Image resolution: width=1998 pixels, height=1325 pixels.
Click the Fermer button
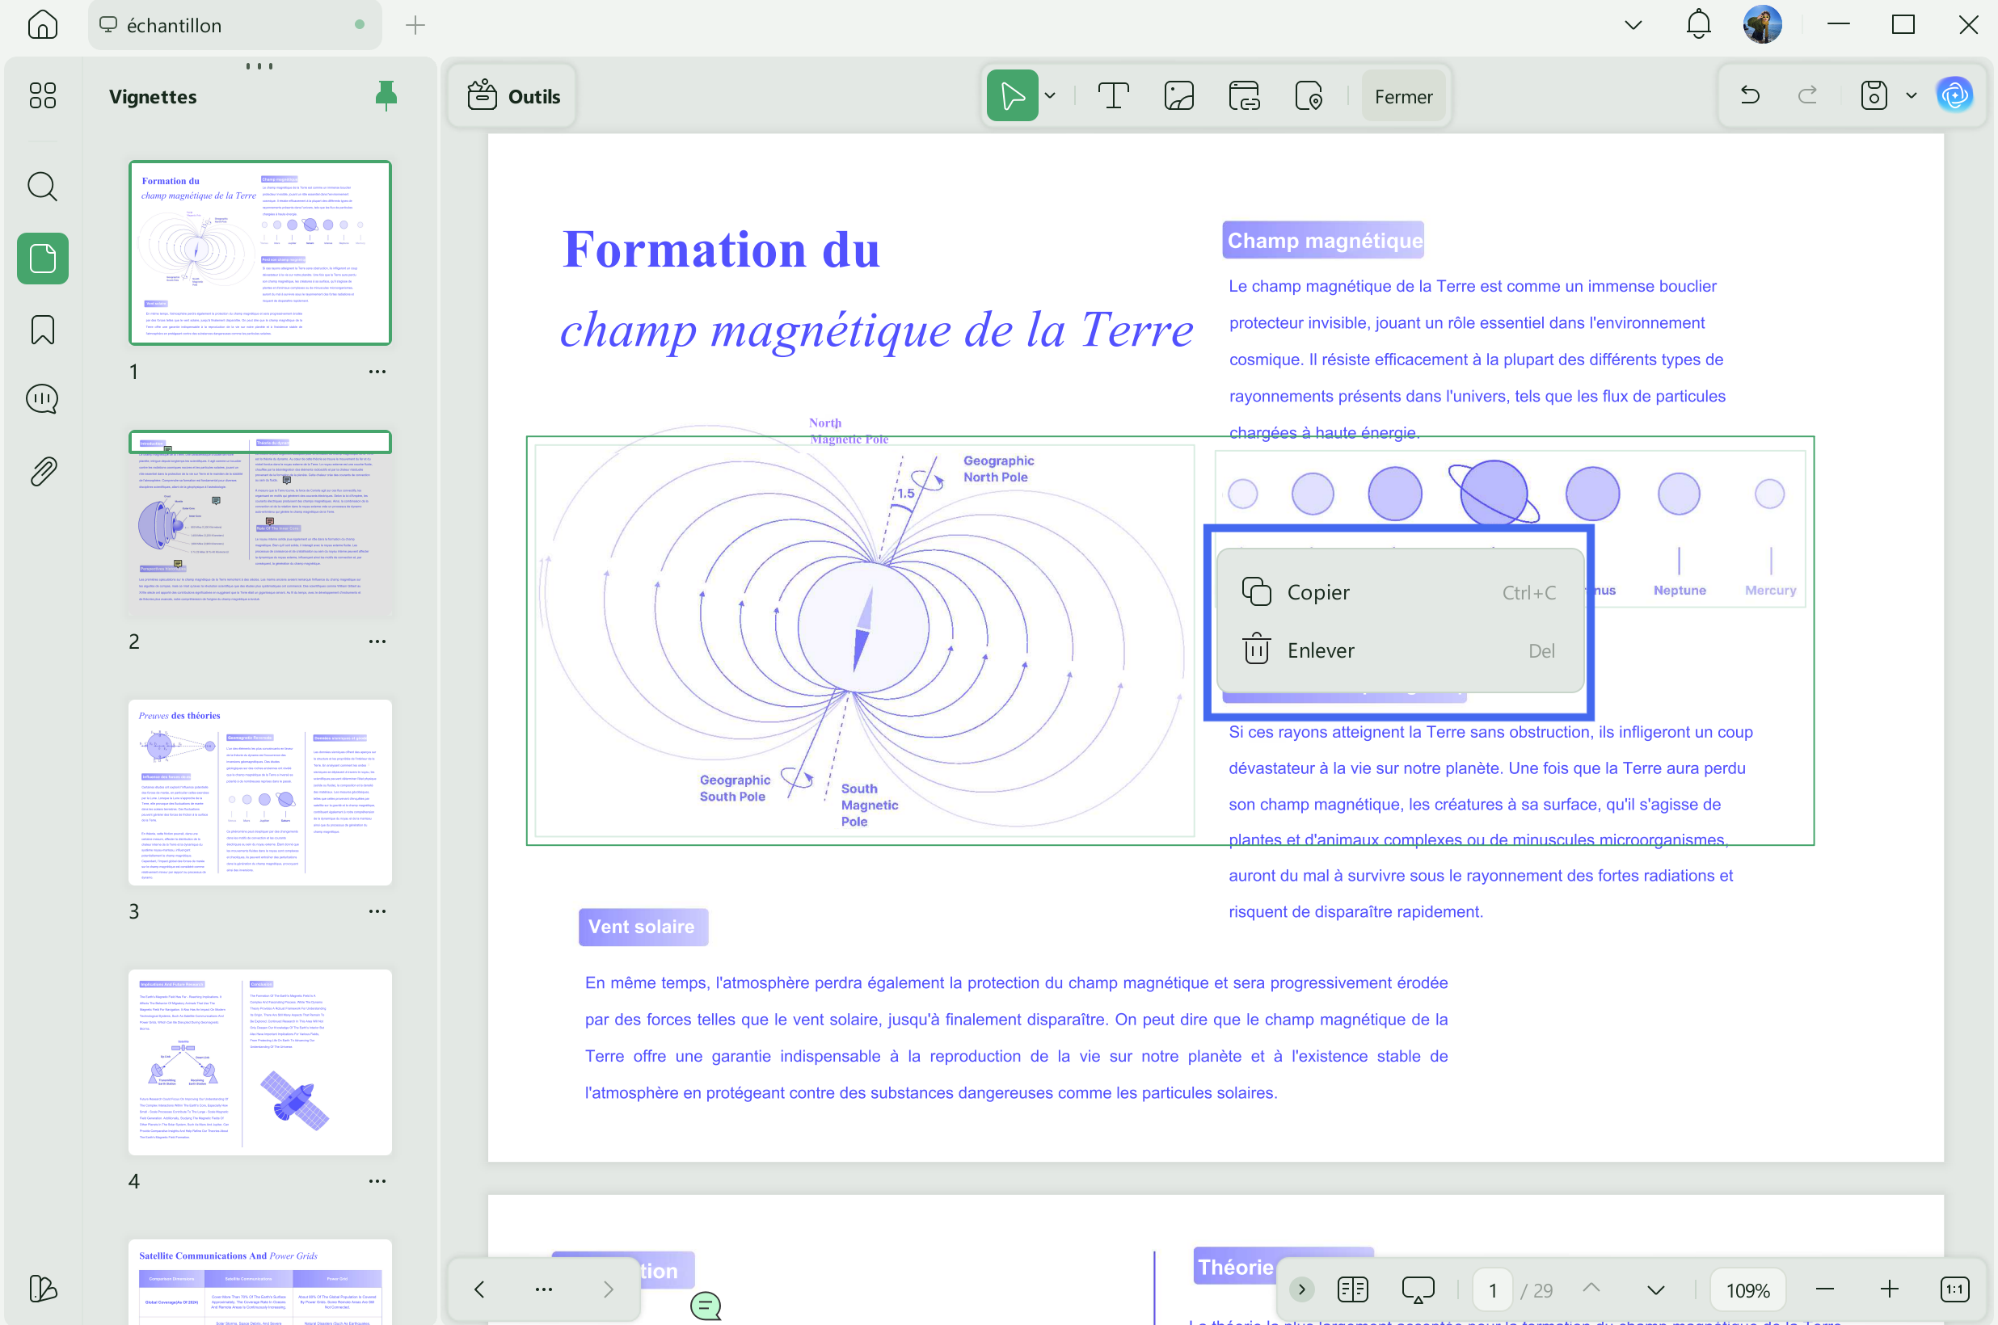coord(1403,96)
